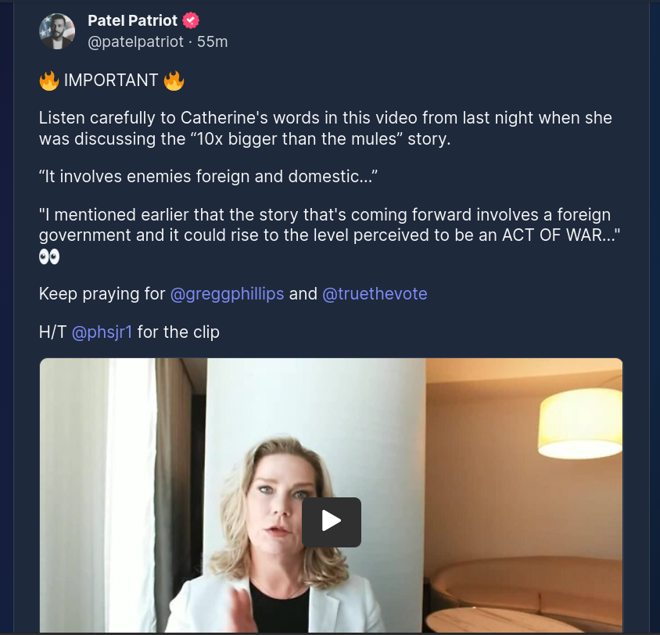This screenshot has width=660, height=635.
Task: Click the lamp area of the video preview
Action: pos(579,421)
